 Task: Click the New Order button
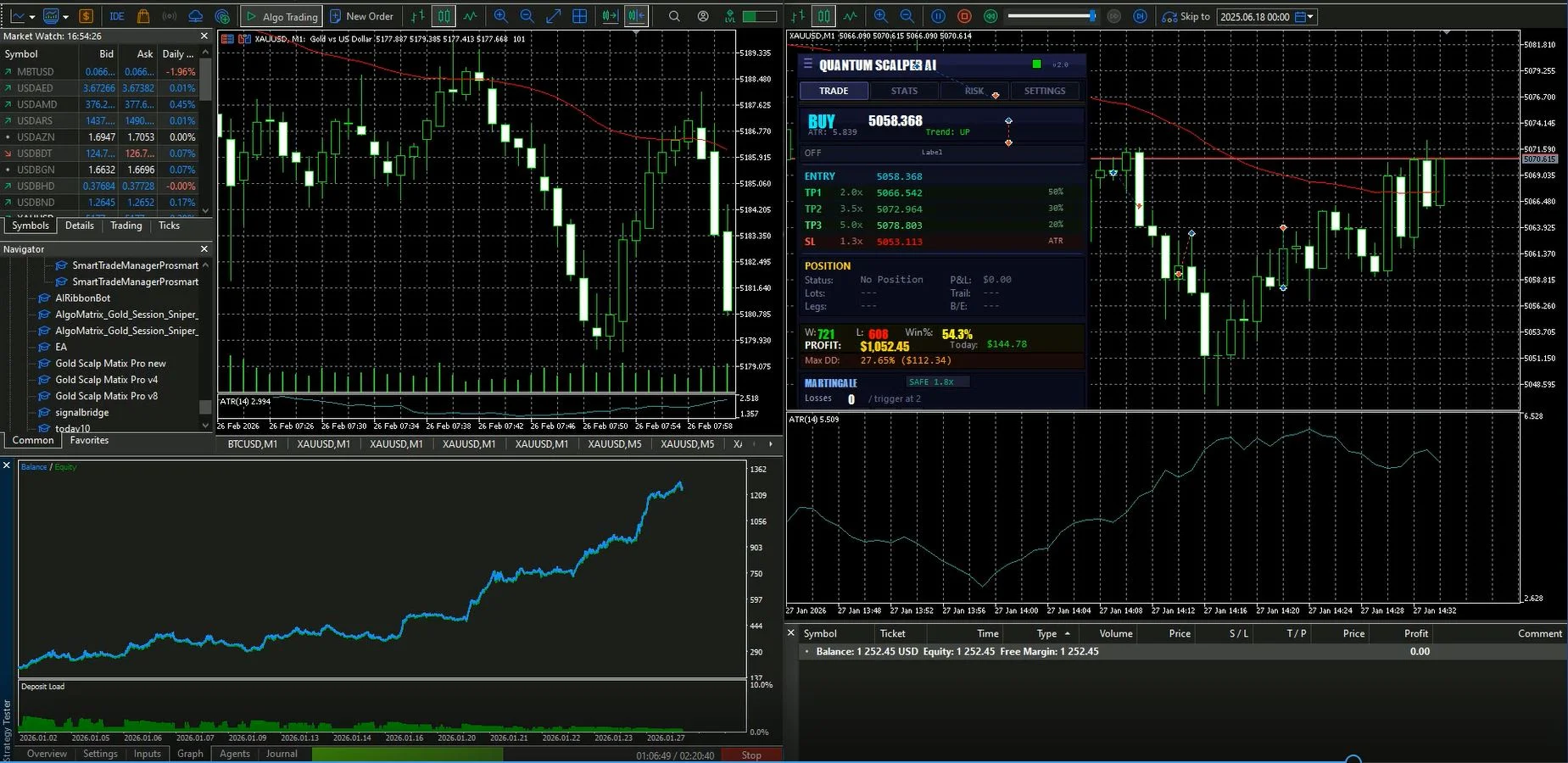pyautogui.click(x=363, y=16)
